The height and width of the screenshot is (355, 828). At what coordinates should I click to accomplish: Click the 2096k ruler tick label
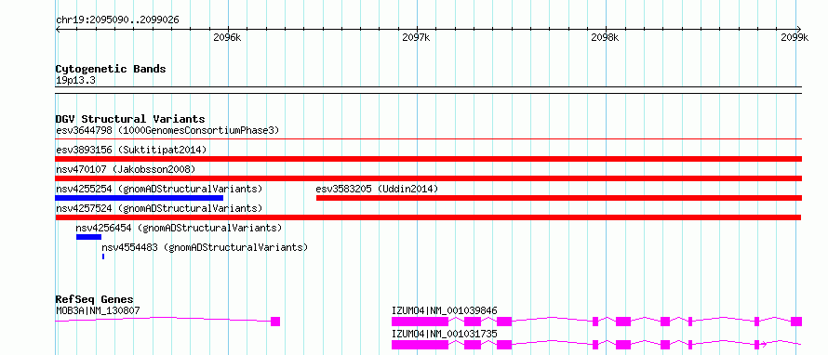tap(227, 37)
